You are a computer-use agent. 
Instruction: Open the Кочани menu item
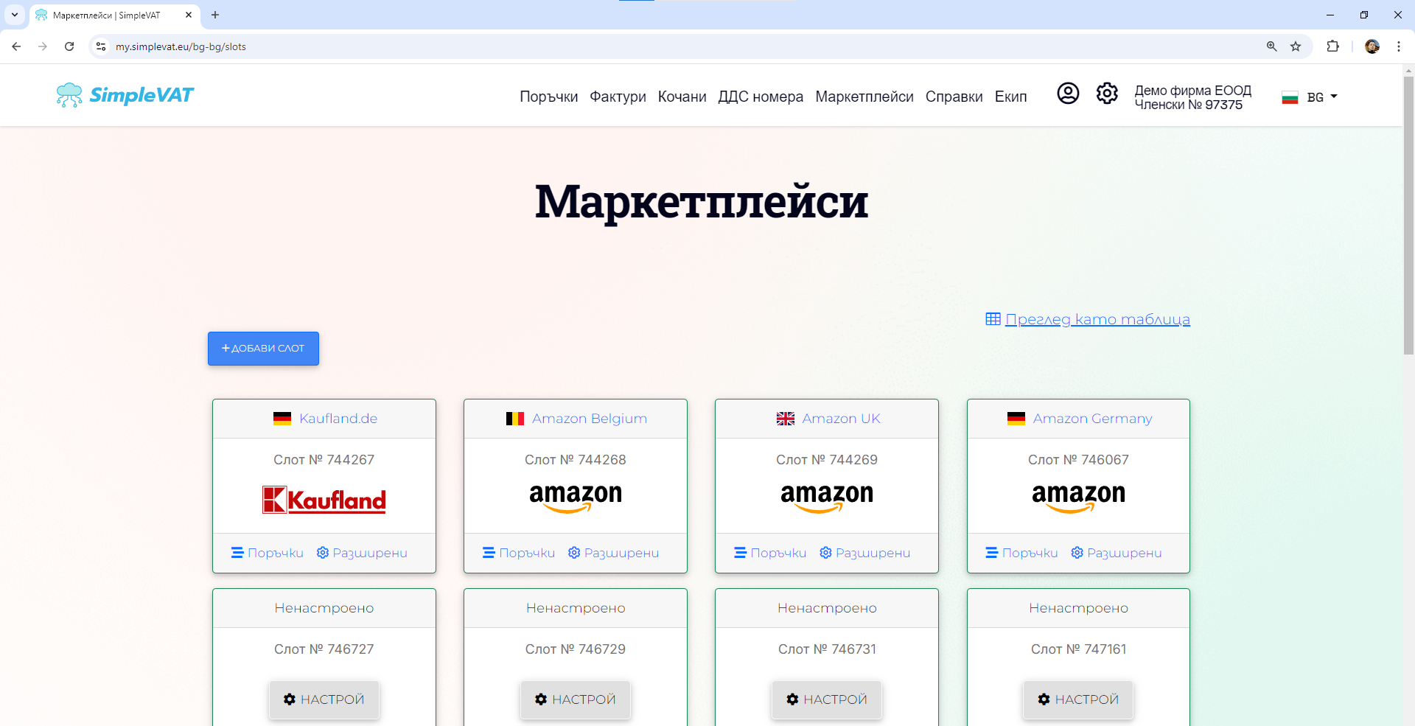click(682, 97)
